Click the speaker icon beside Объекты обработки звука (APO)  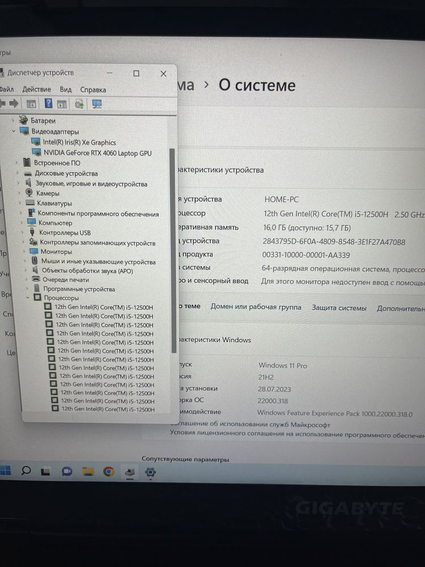pyautogui.click(x=35, y=270)
